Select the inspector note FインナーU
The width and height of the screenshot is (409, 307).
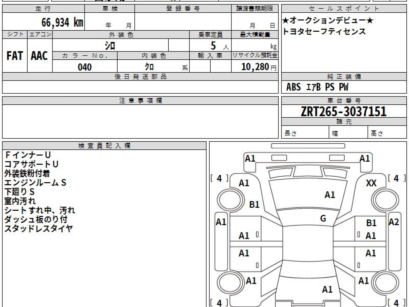point(28,155)
